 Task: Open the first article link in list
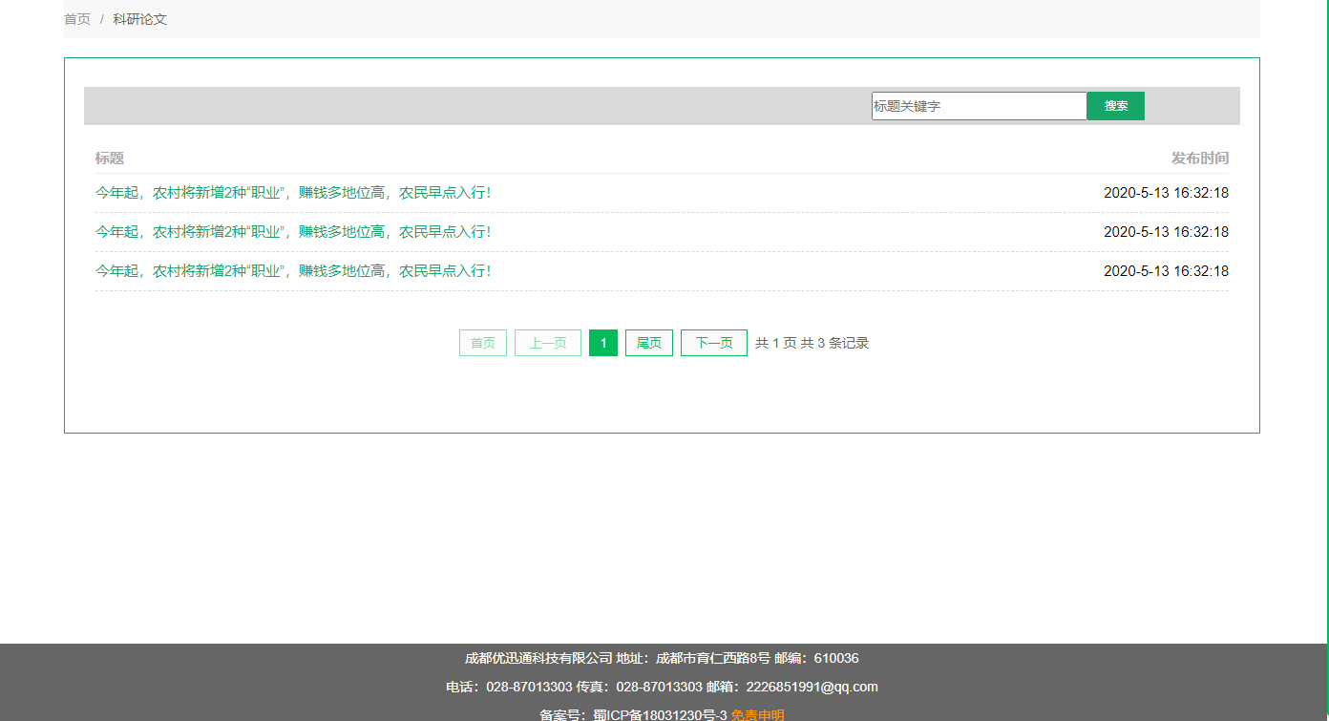coord(293,193)
